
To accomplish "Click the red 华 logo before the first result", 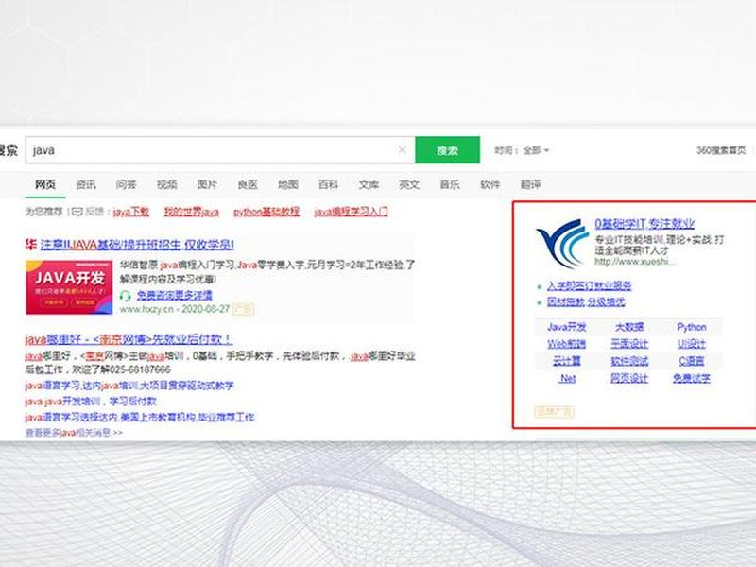I will coord(31,245).
